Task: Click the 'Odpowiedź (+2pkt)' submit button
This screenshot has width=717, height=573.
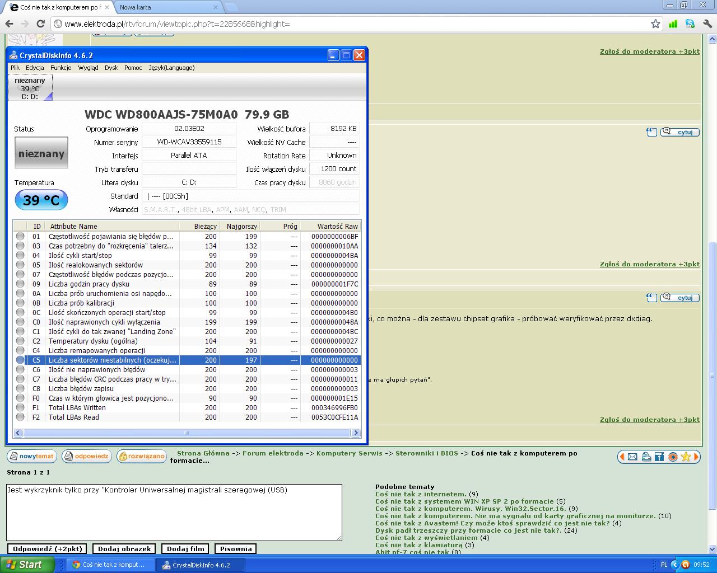Action: point(48,549)
